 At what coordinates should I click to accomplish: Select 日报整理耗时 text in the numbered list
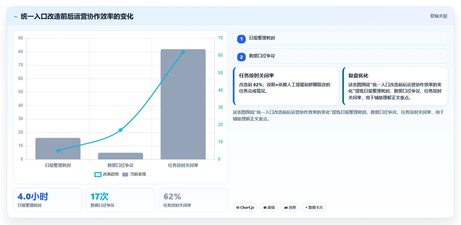[x=262, y=38]
